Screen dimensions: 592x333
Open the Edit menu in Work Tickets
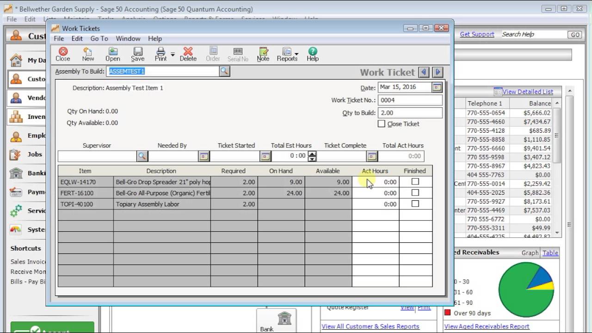pyautogui.click(x=77, y=38)
